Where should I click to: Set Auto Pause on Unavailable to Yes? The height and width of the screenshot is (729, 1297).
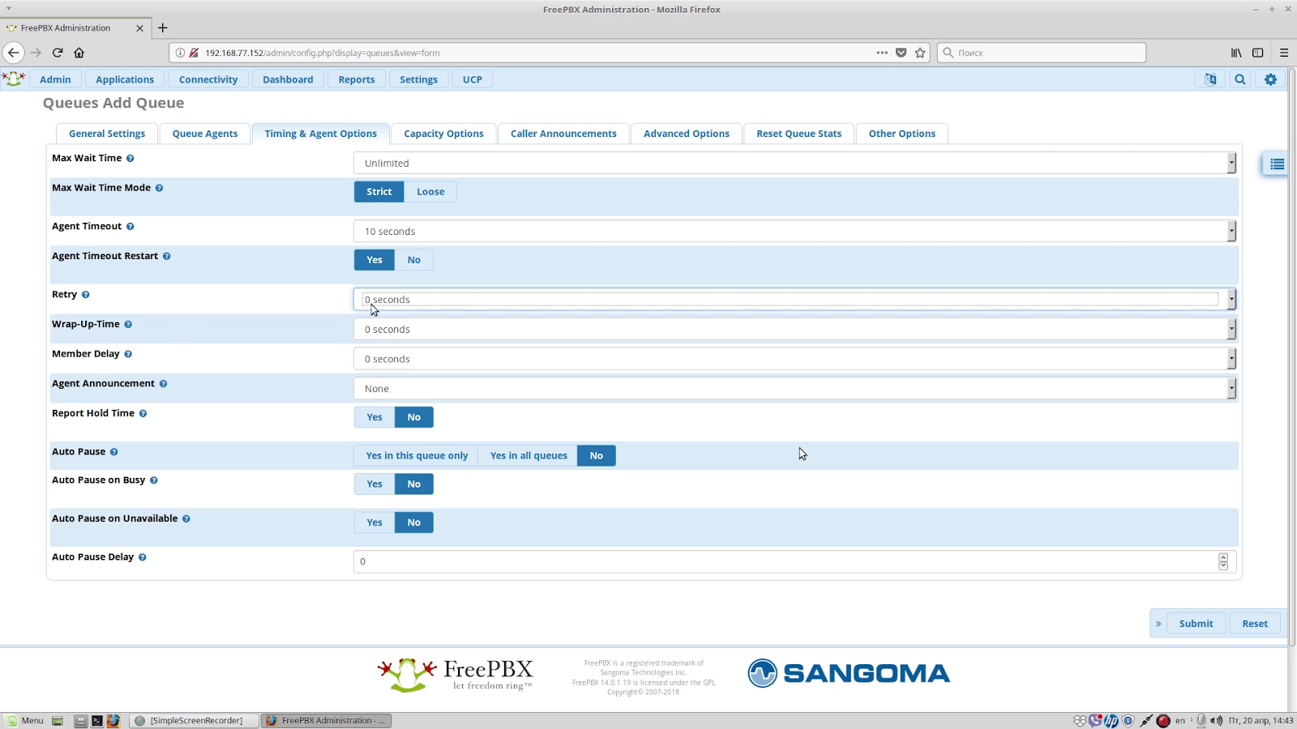click(375, 522)
